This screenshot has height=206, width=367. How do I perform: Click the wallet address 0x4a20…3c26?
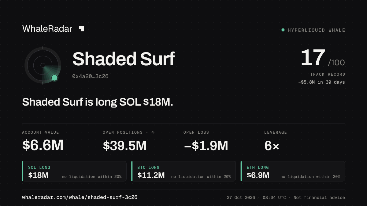(x=90, y=76)
